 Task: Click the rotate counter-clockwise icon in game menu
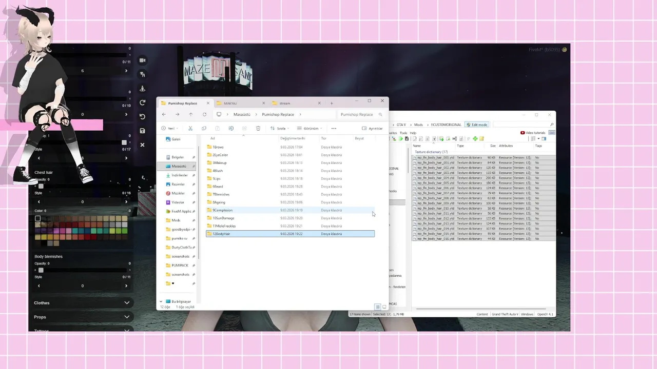(143, 116)
